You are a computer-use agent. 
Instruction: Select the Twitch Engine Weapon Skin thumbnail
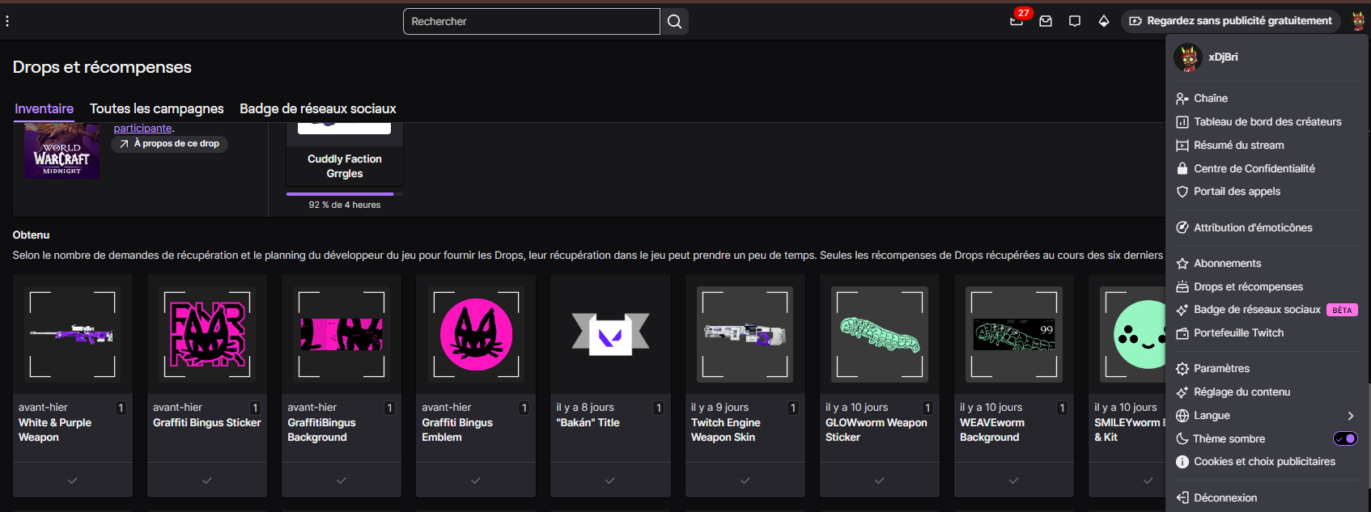point(745,334)
